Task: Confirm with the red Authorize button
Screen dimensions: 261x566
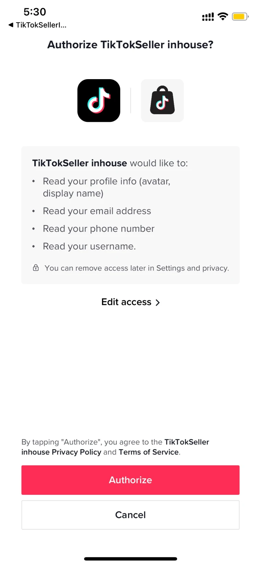Action: pyautogui.click(x=130, y=480)
